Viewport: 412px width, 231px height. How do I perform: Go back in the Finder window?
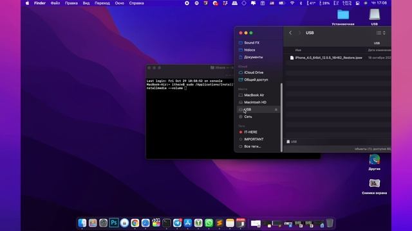coord(290,33)
